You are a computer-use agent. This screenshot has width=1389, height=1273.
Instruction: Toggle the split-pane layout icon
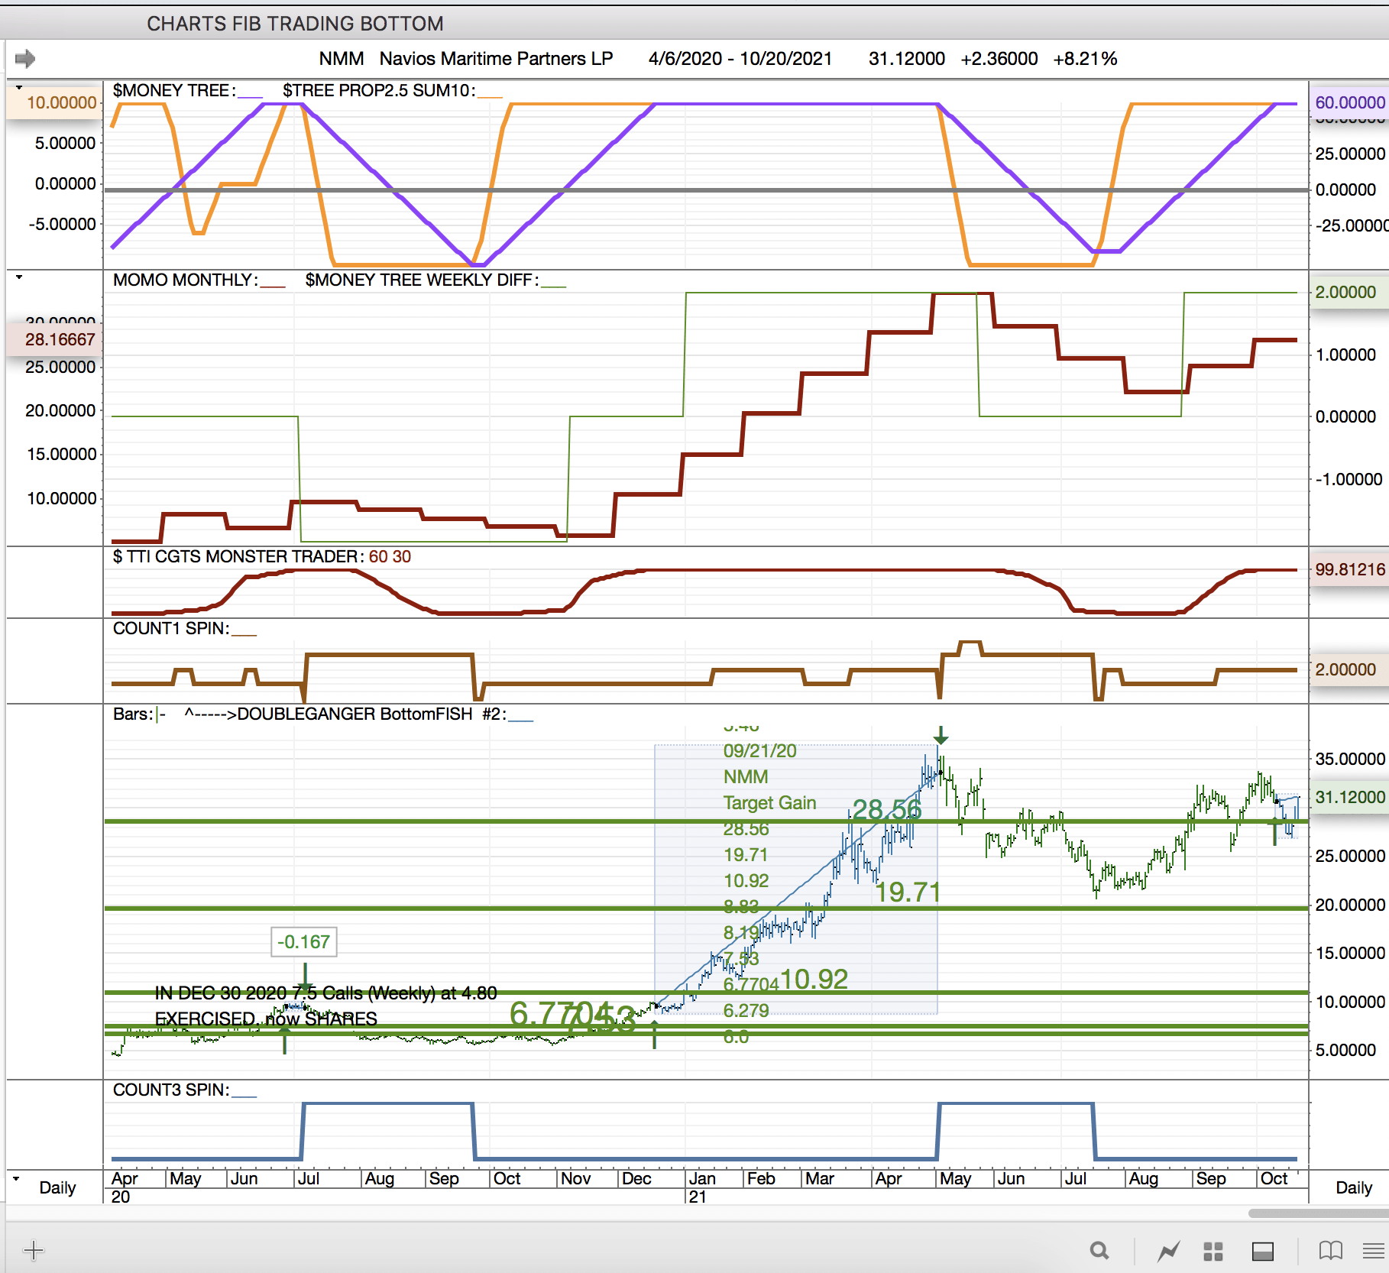(x=1262, y=1251)
